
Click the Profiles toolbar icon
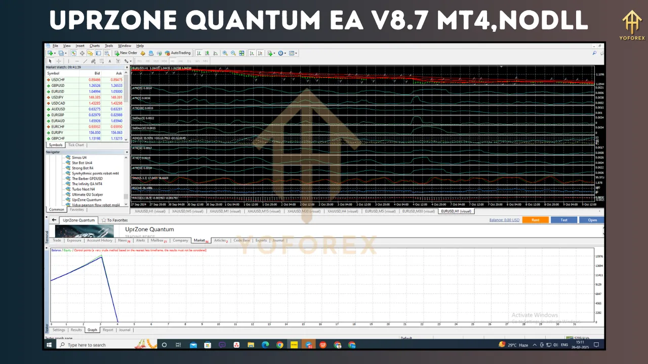pos(60,53)
